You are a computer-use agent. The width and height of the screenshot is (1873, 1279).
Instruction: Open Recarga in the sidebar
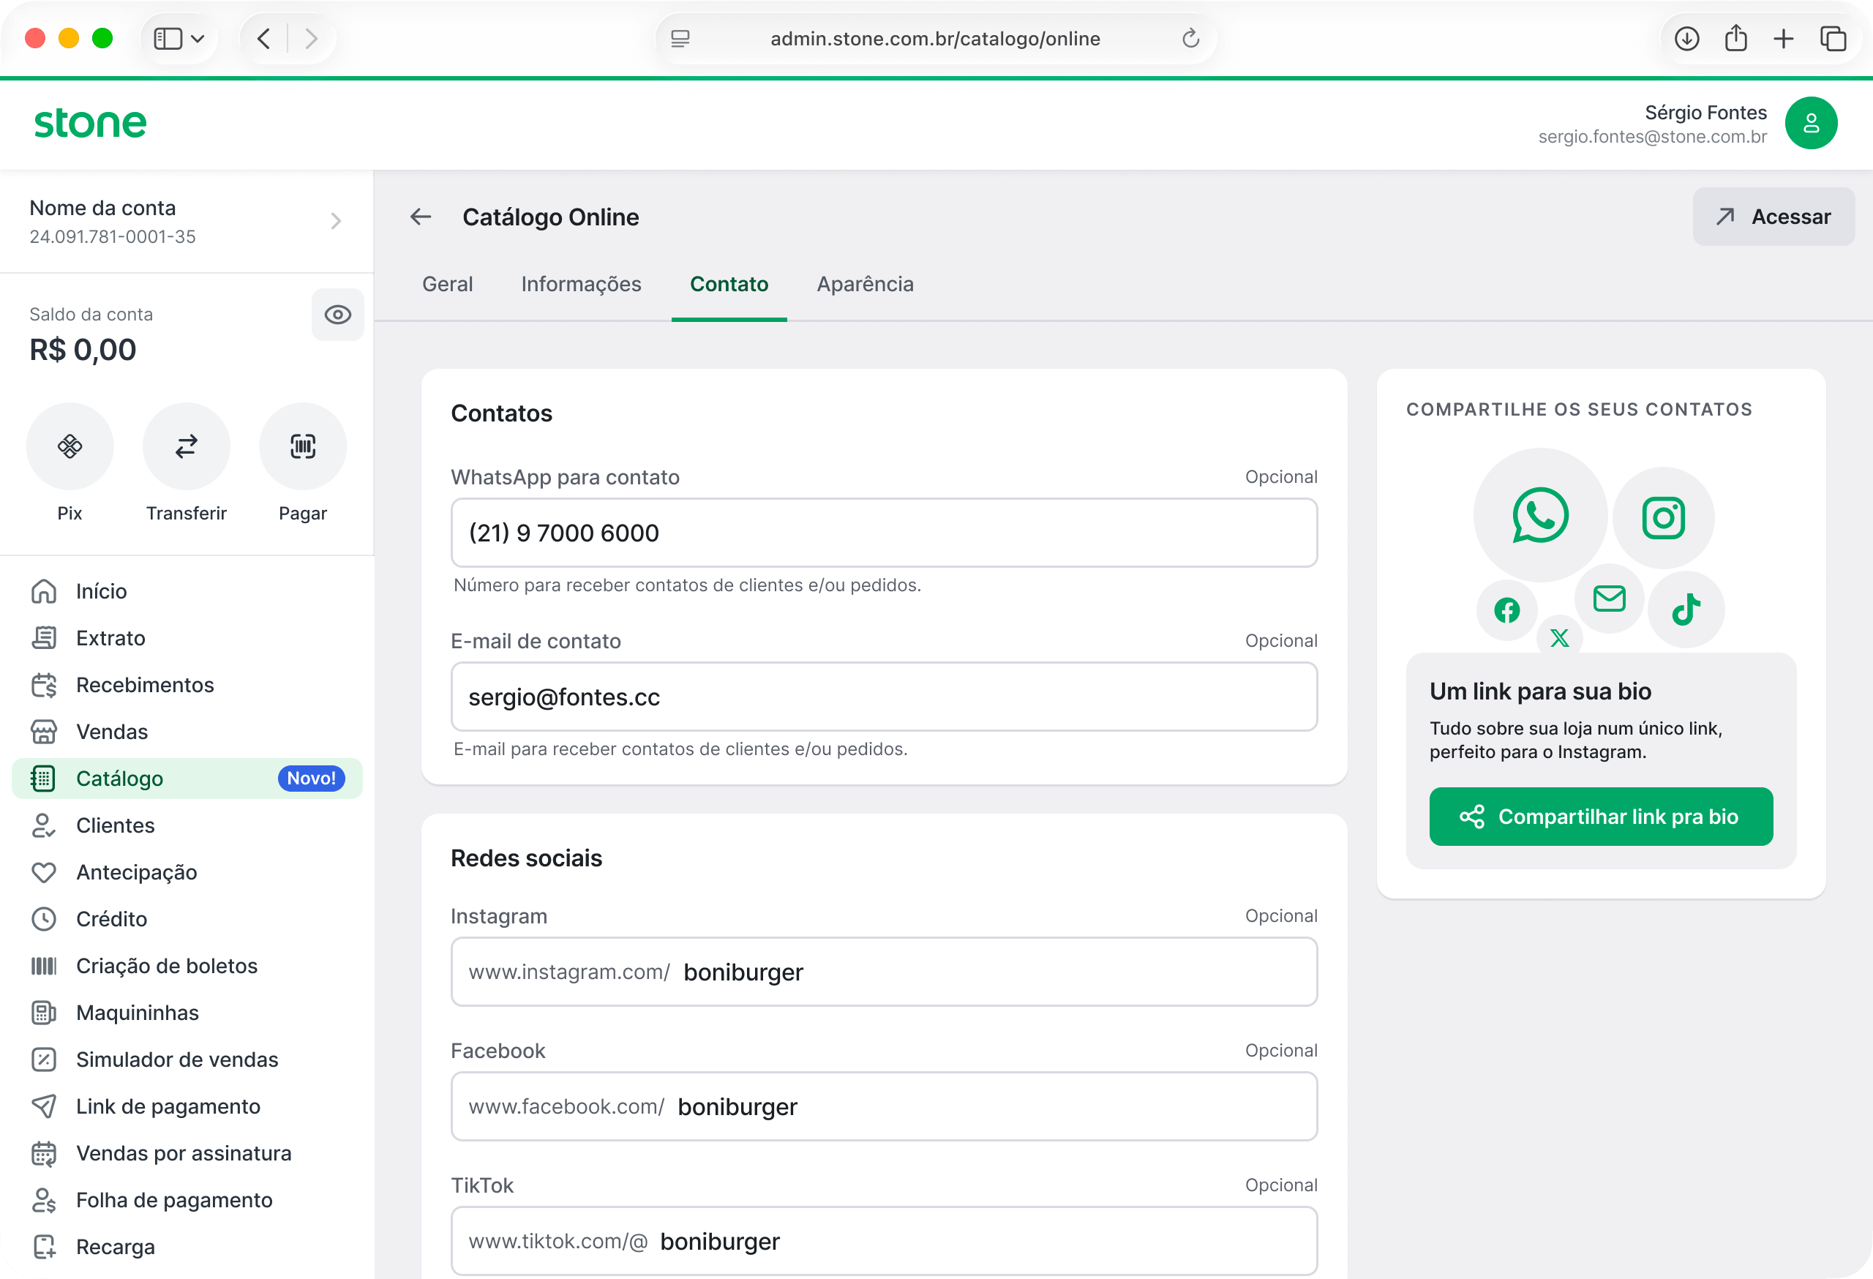(x=187, y=1247)
